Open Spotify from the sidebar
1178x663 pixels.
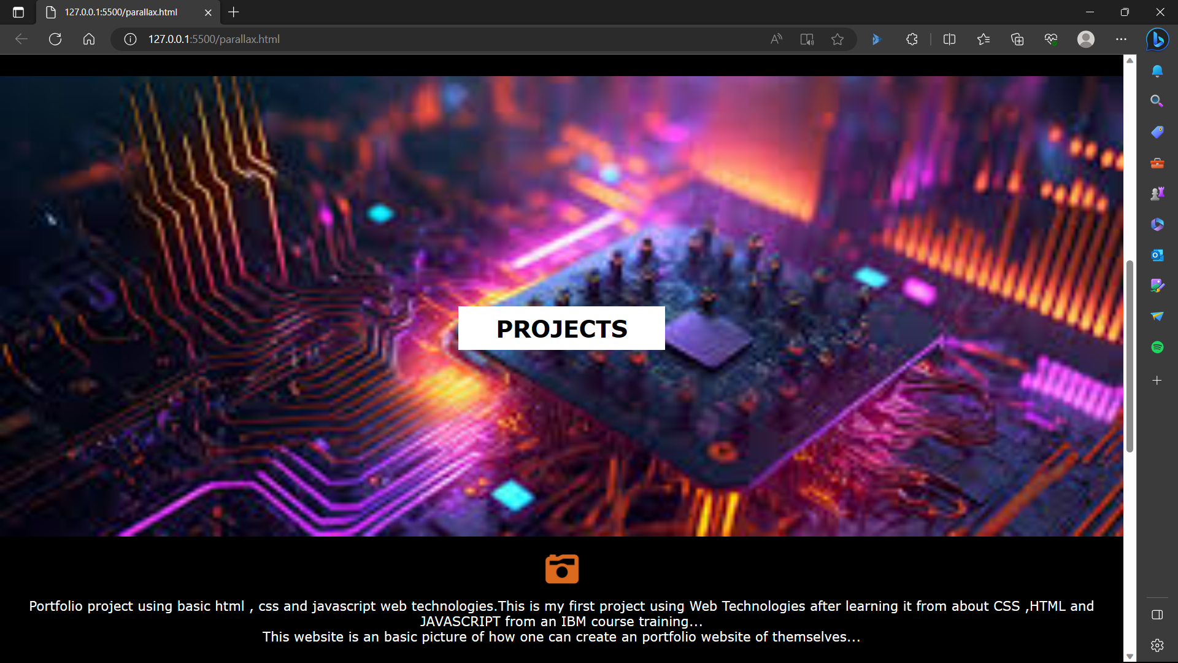point(1157,347)
